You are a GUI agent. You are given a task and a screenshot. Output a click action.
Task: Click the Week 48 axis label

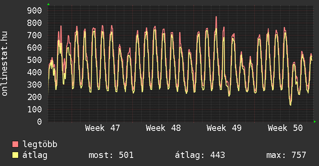point(163,128)
